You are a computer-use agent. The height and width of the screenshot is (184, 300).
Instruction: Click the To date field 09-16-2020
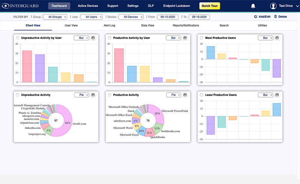click(x=199, y=17)
